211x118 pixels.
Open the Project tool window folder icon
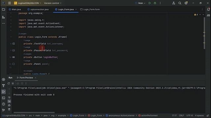point(4,10)
